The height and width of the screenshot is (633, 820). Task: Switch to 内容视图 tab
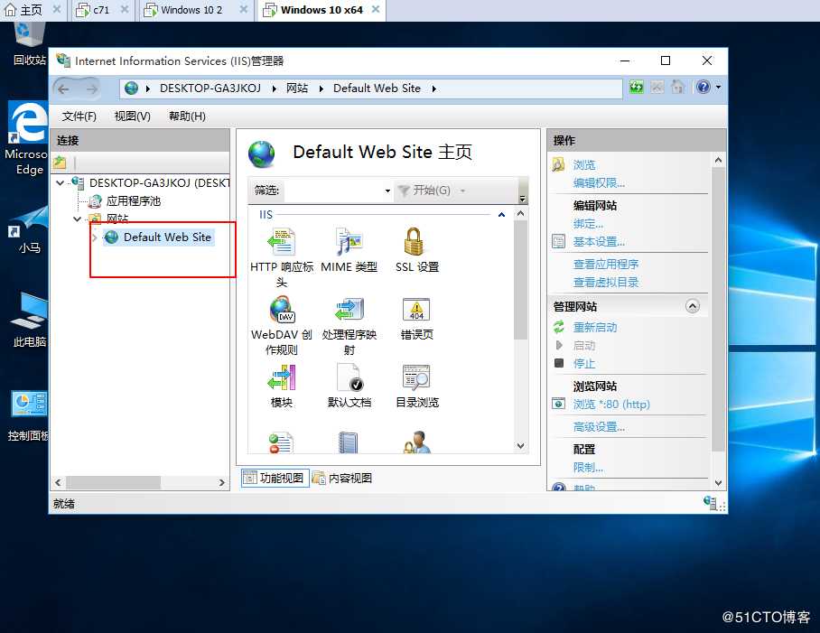coord(342,478)
